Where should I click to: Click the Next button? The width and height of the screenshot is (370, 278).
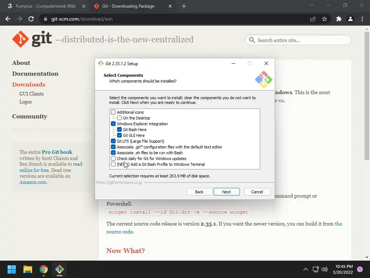(227, 192)
